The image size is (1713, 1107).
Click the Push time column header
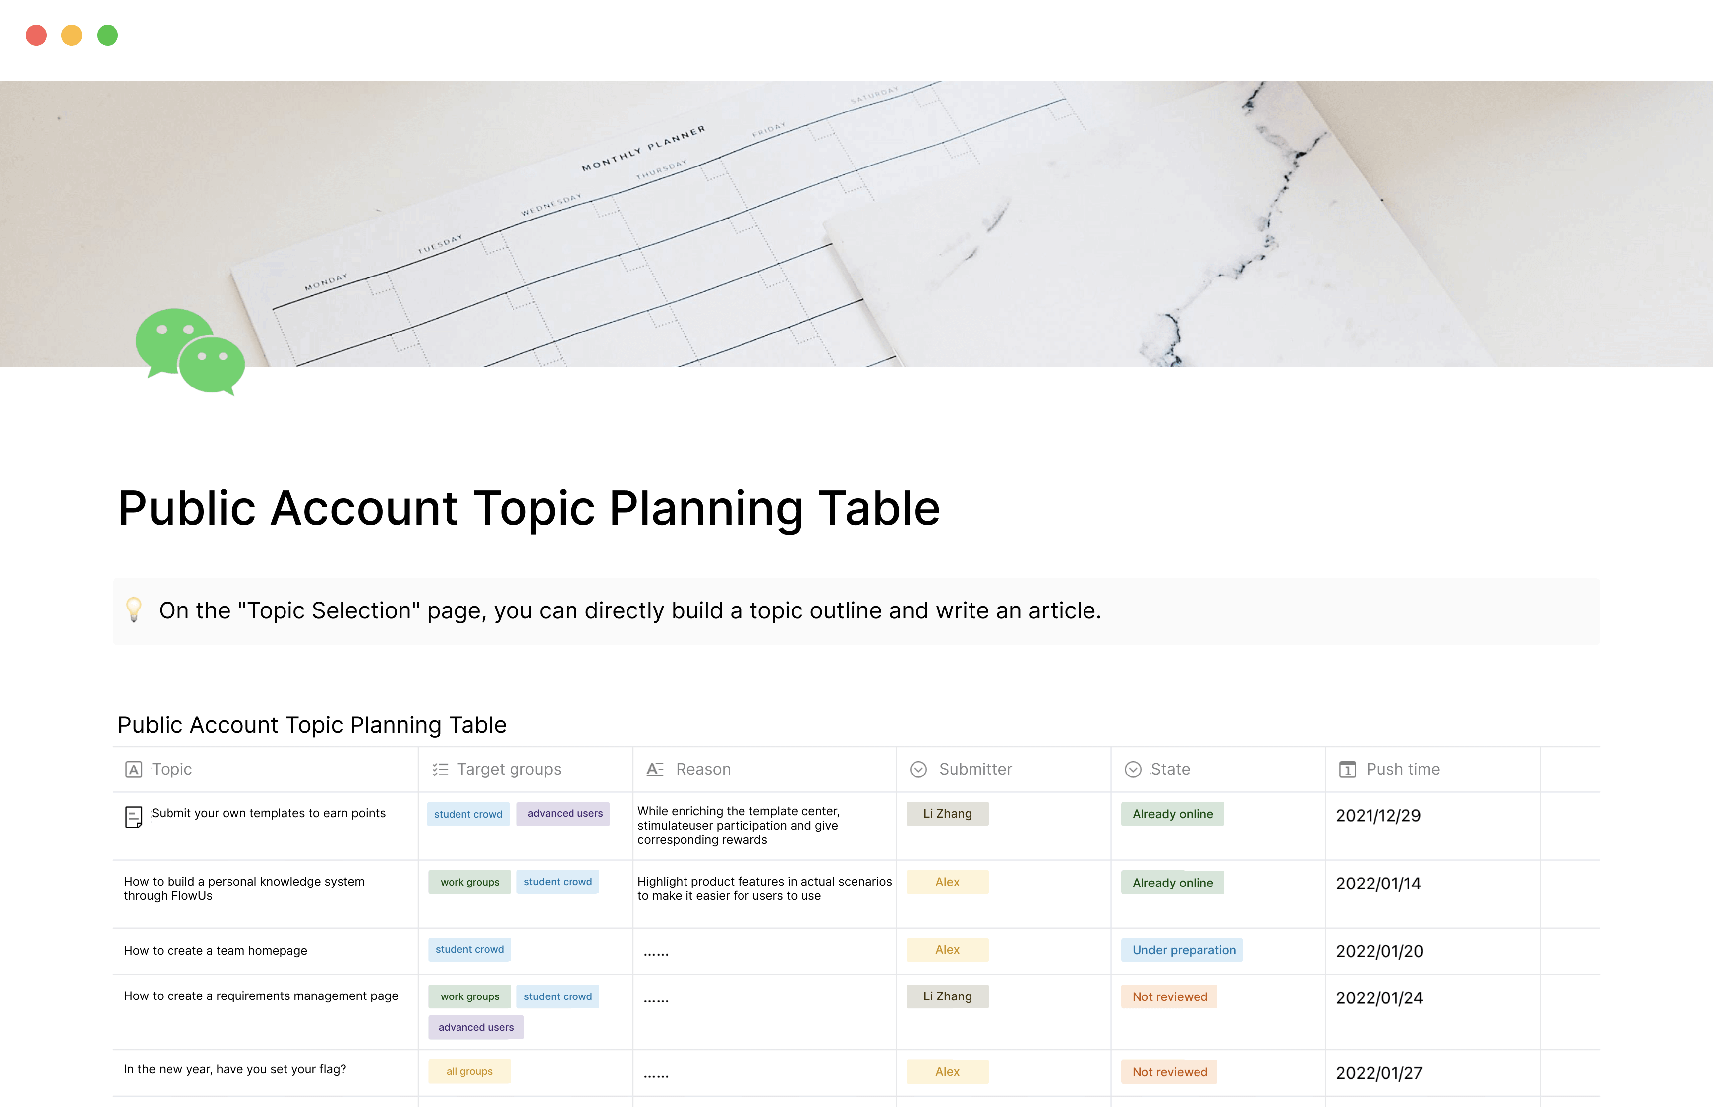tap(1402, 769)
